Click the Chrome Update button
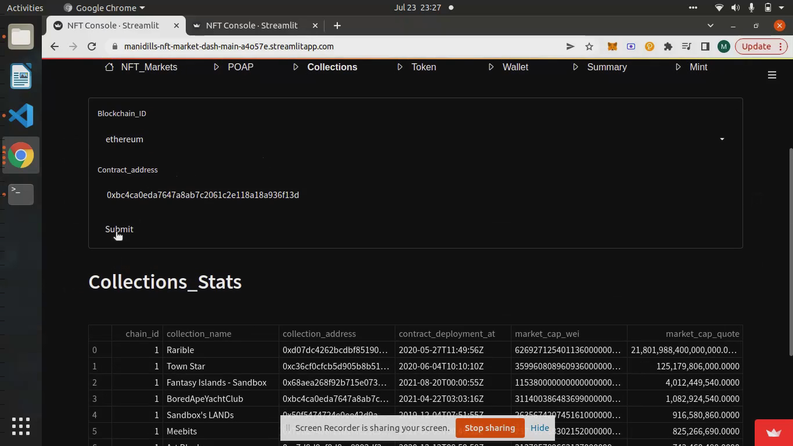 (x=756, y=46)
